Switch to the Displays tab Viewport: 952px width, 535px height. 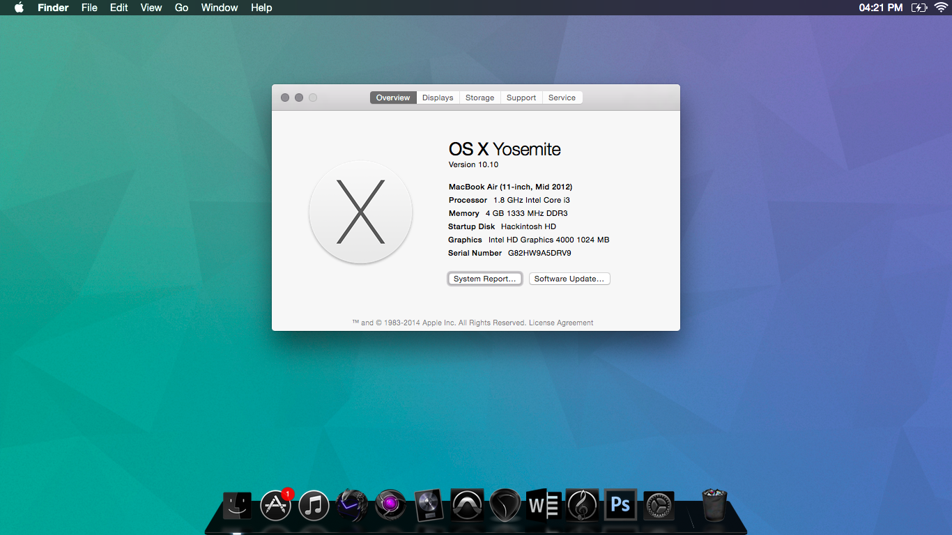coord(438,98)
